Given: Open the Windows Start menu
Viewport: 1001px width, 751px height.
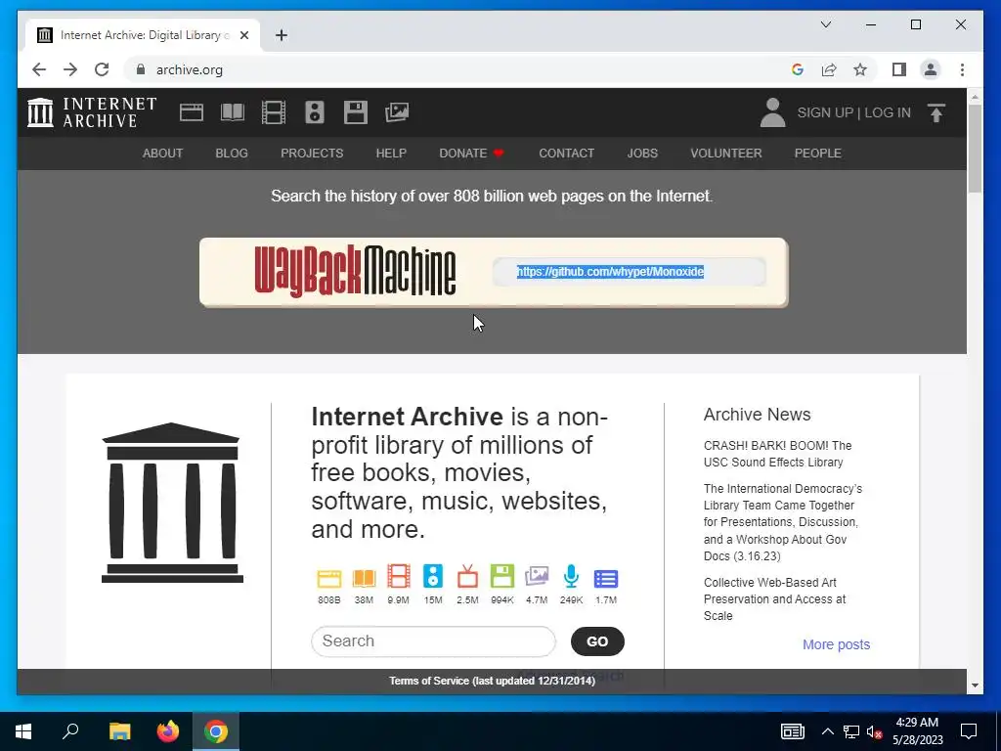Looking at the screenshot, I should [23, 731].
